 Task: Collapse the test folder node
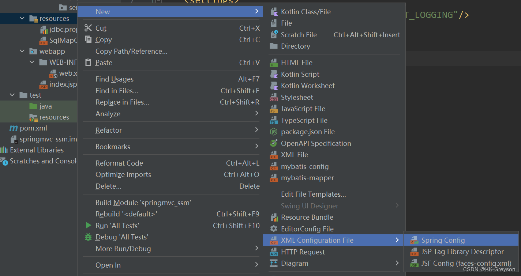click(12, 95)
